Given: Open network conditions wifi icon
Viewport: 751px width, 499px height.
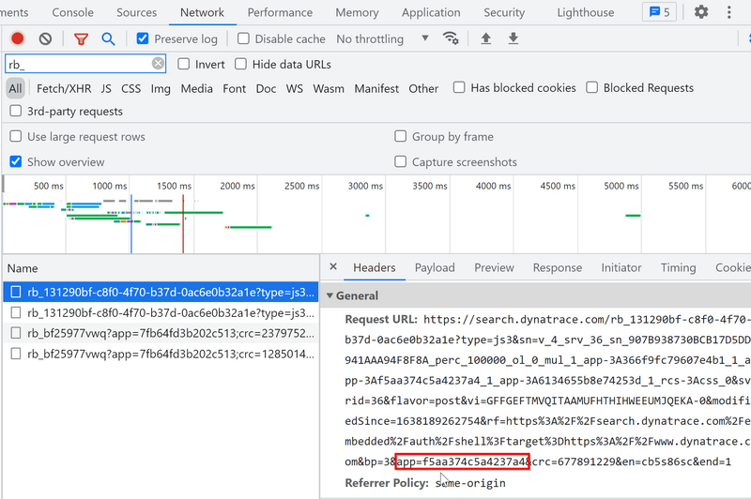Looking at the screenshot, I should (x=452, y=38).
